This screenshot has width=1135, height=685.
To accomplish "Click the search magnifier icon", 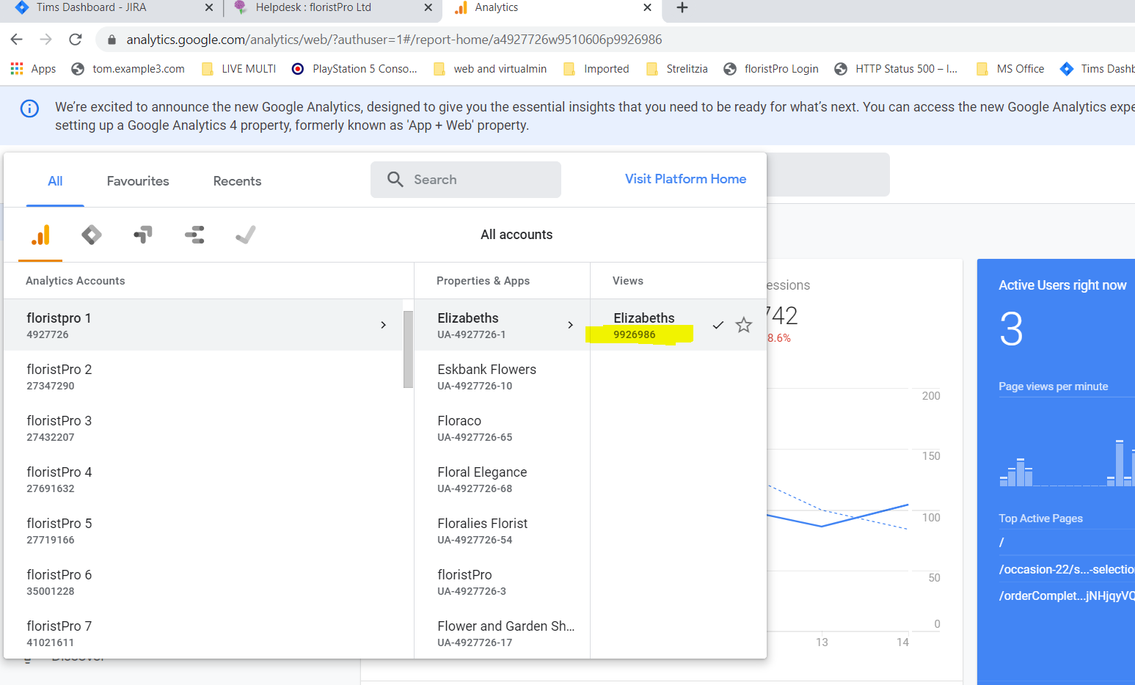I will point(395,180).
